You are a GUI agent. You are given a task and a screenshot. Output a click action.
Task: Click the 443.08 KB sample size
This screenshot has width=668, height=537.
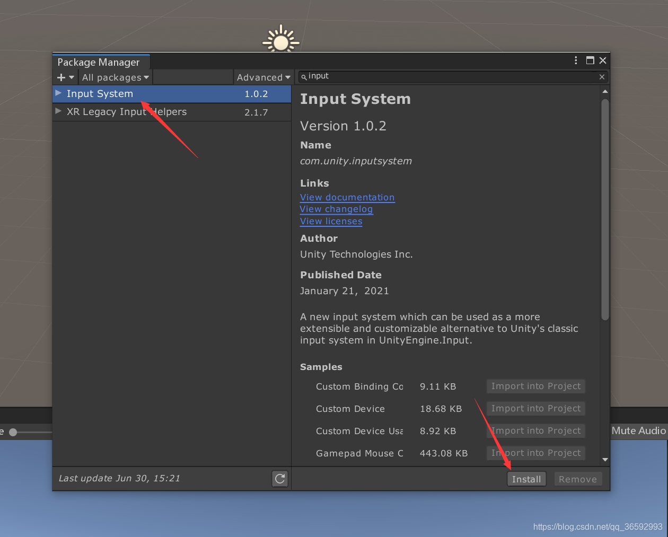444,453
